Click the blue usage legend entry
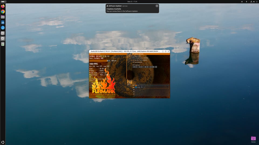The width and height of the screenshot is (259, 145). coord(140,87)
